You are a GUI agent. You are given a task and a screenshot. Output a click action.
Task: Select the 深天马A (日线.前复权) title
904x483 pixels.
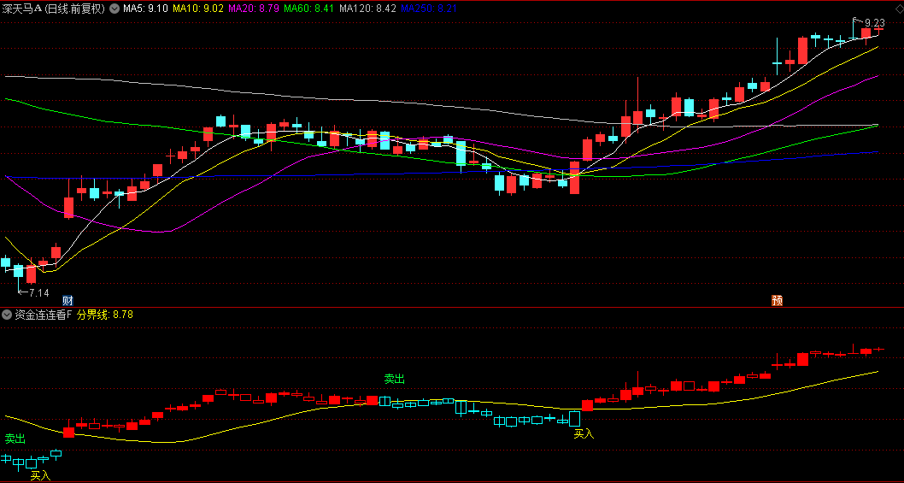54,8
